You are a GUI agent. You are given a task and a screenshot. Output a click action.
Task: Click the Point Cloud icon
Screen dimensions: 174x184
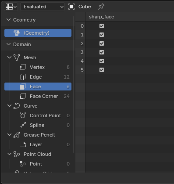17,154
